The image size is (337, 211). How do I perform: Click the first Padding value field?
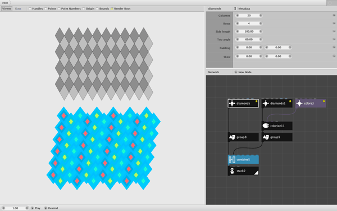[x=249, y=47]
